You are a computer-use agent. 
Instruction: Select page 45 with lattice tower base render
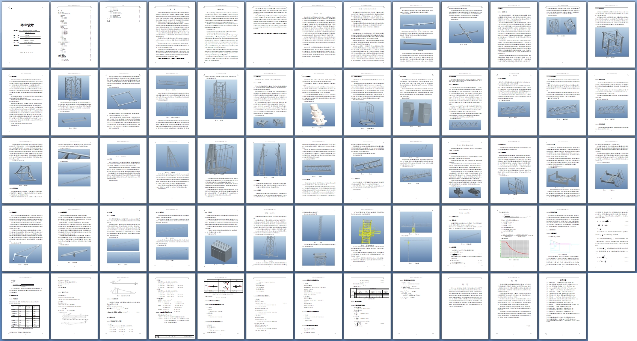coord(270,238)
